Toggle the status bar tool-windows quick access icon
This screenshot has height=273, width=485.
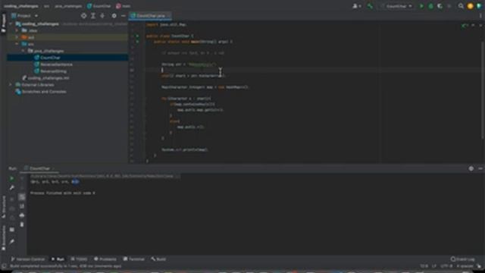click(4, 266)
